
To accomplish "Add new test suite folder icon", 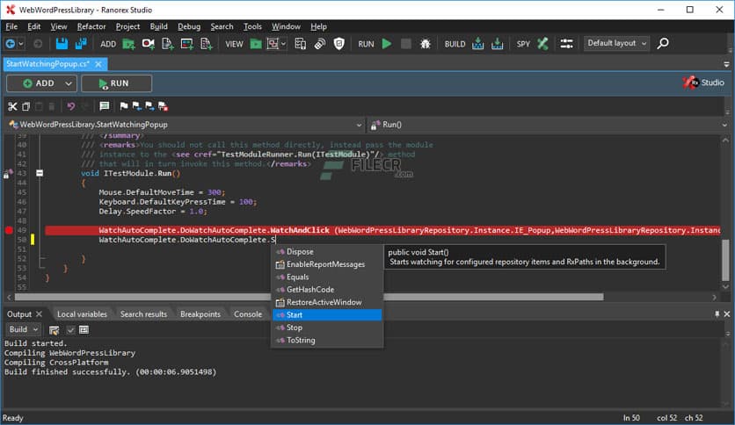I will pyautogui.click(x=128, y=44).
